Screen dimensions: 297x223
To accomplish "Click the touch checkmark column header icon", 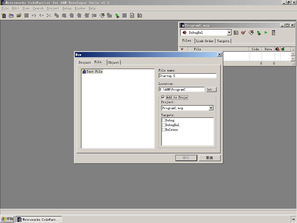I will (x=182, y=49).
